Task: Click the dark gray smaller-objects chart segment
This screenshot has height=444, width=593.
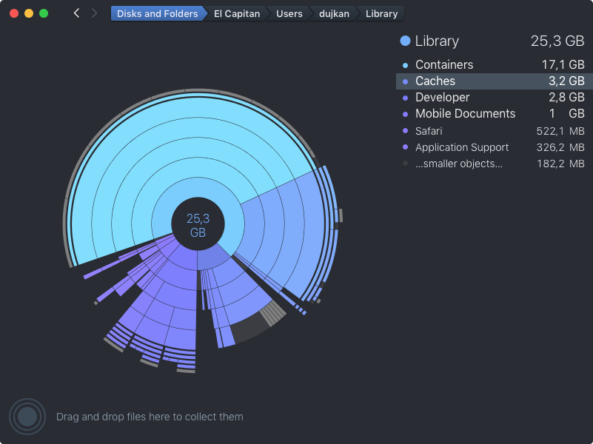Action: tap(253, 328)
